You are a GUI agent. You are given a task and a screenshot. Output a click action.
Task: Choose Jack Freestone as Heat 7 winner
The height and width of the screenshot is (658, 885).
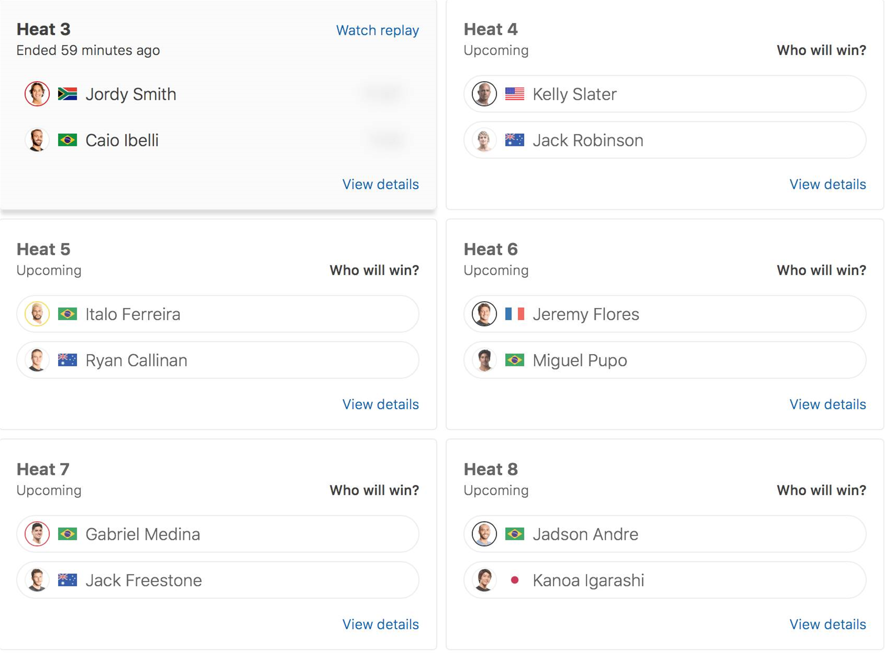[218, 580]
